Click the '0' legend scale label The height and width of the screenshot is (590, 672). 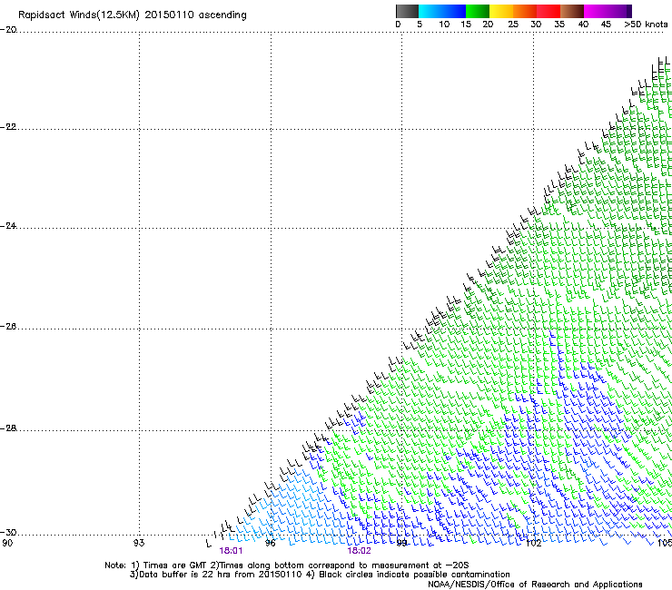click(398, 25)
